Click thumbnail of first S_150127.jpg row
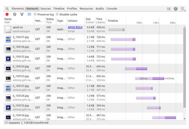Screen dimensions: 189x129 point(8,39)
